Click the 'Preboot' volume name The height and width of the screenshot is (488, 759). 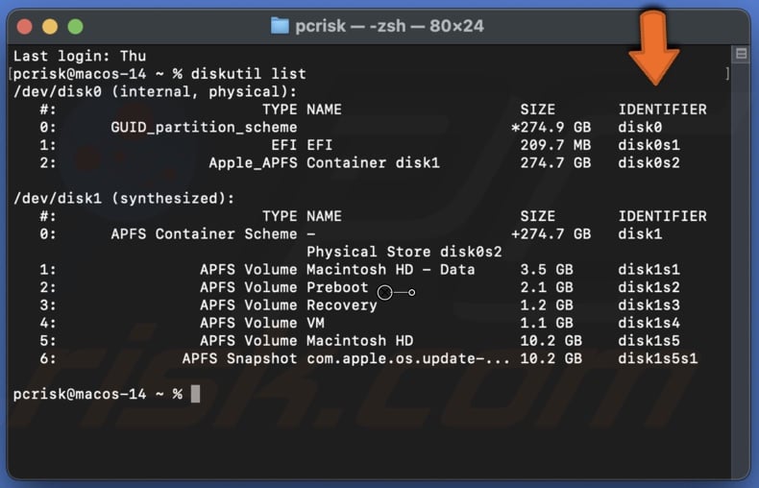point(337,287)
